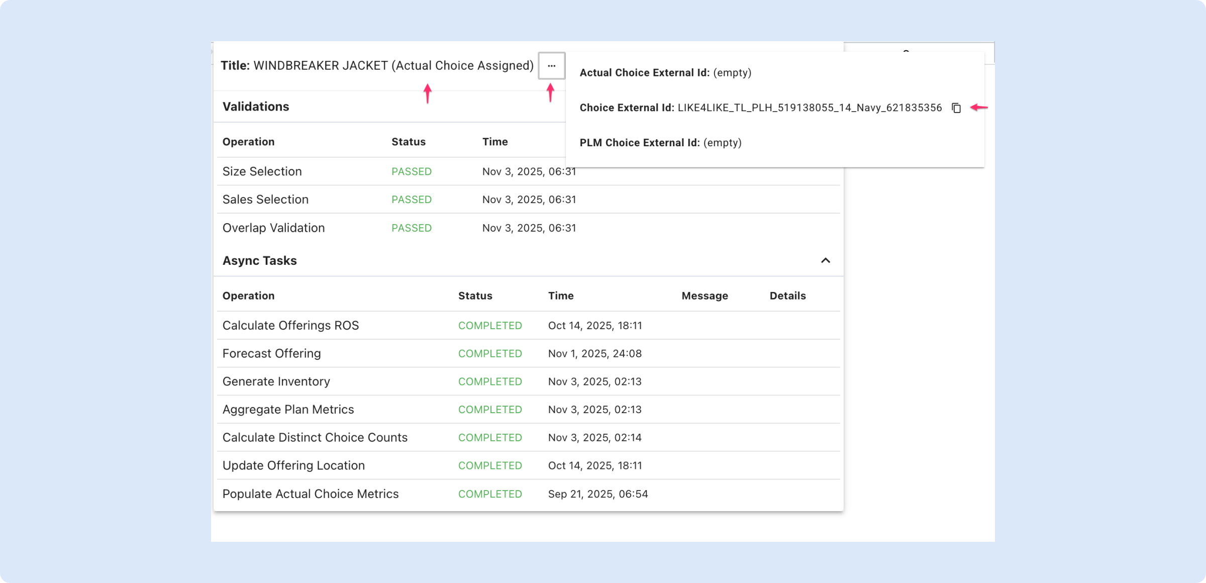Viewport: 1206px width, 583px height.
Task: Click the Async Tasks heading
Action: [x=259, y=260]
